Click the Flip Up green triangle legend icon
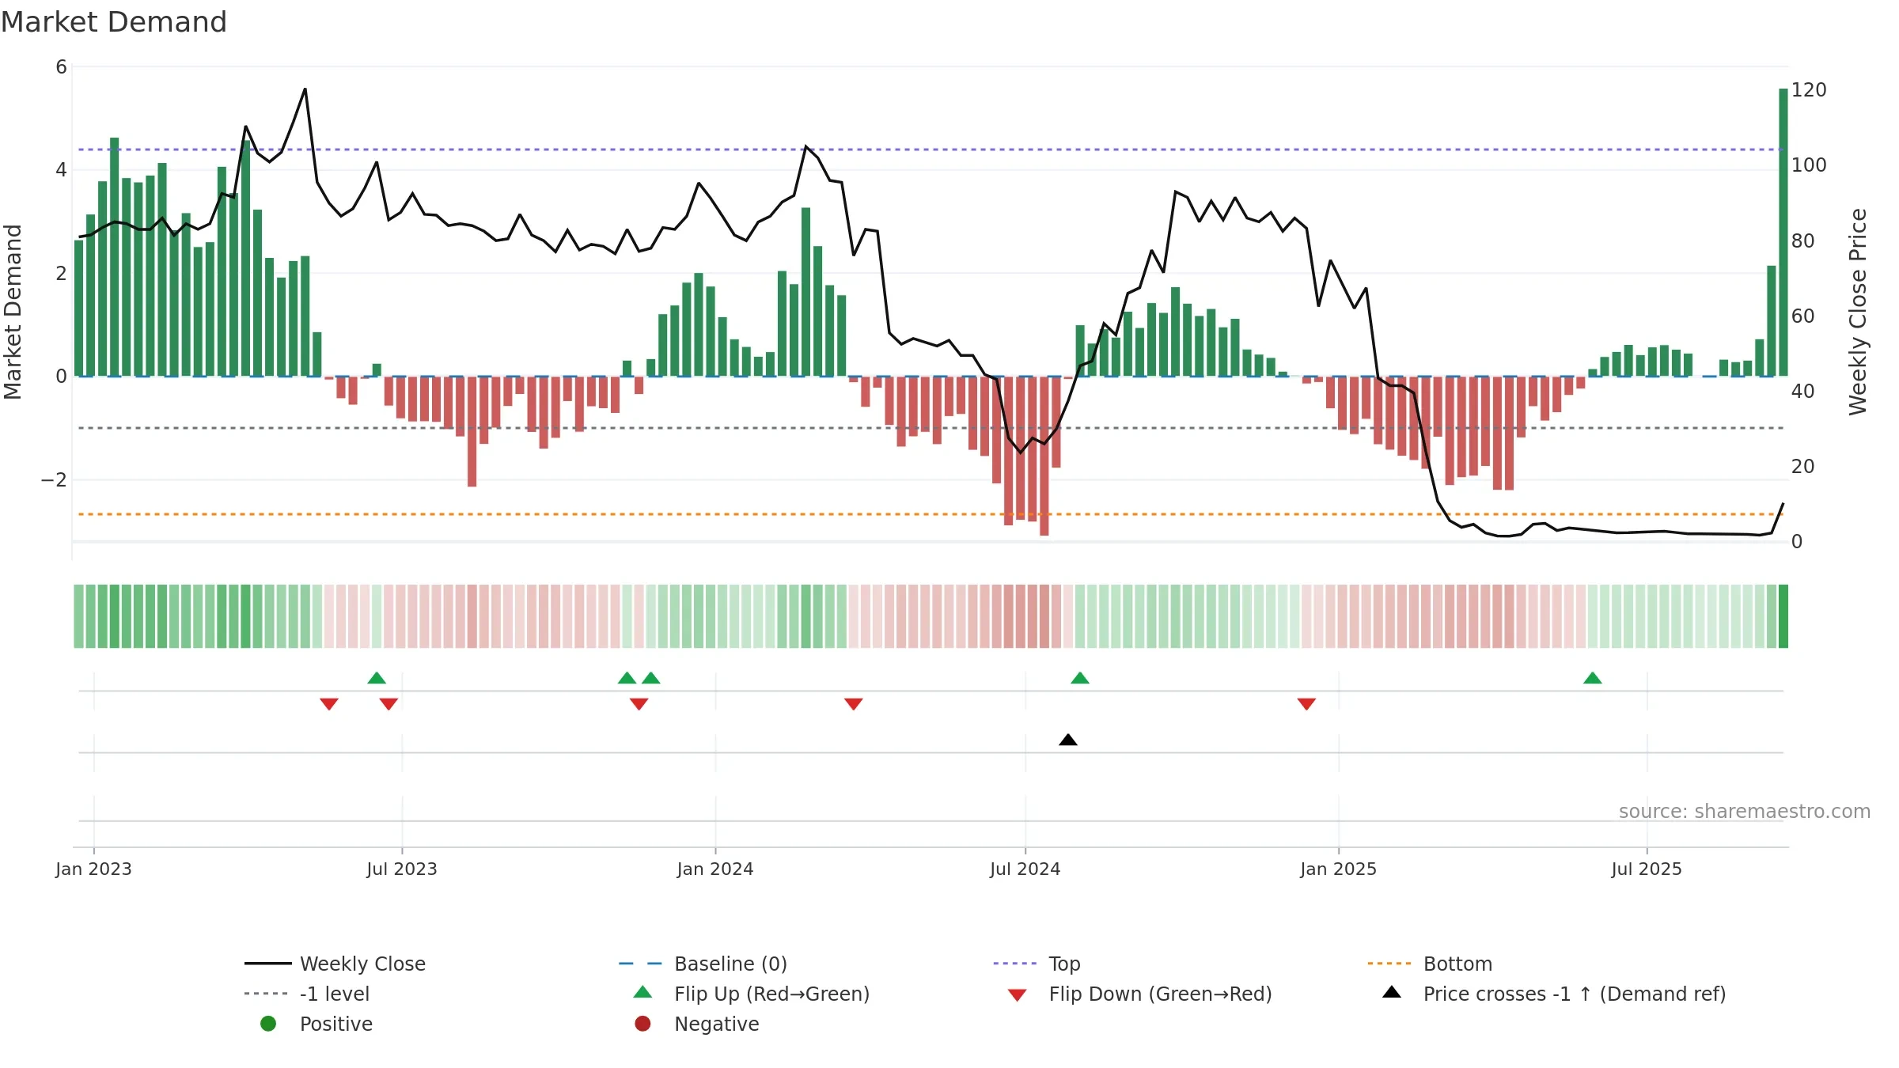The width and height of the screenshot is (1899, 1068). [643, 992]
